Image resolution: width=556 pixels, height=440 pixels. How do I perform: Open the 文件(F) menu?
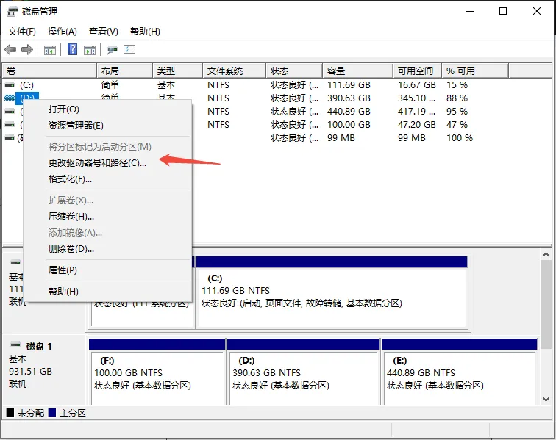pyautogui.click(x=22, y=32)
